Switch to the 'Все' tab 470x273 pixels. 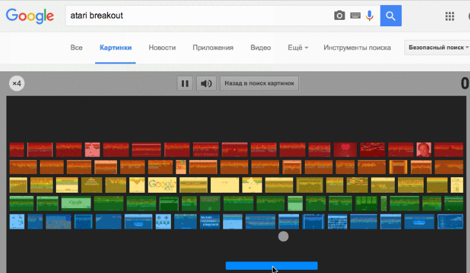(77, 48)
